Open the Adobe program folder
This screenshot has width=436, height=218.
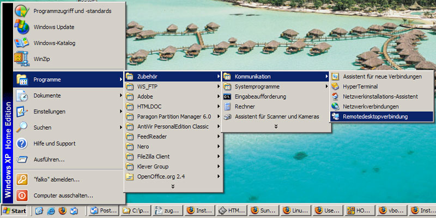[x=173, y=96]
